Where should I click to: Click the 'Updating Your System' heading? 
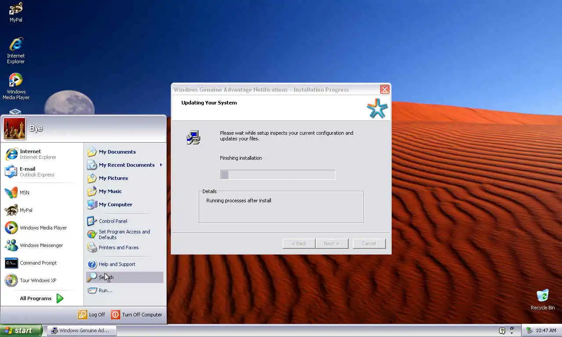pyautogui.click(x=209, y=103)
